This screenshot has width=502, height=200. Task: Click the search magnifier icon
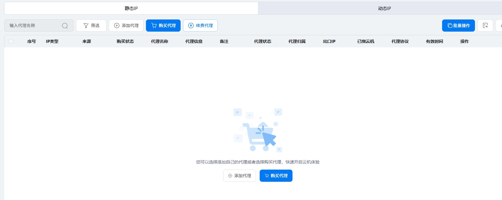pos(65,26)
